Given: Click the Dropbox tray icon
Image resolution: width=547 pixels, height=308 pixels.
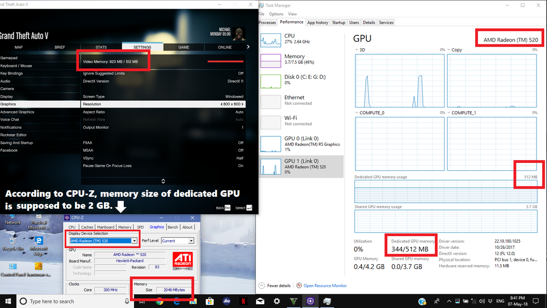Looking at the screenshot, I should tap(490, 301).
